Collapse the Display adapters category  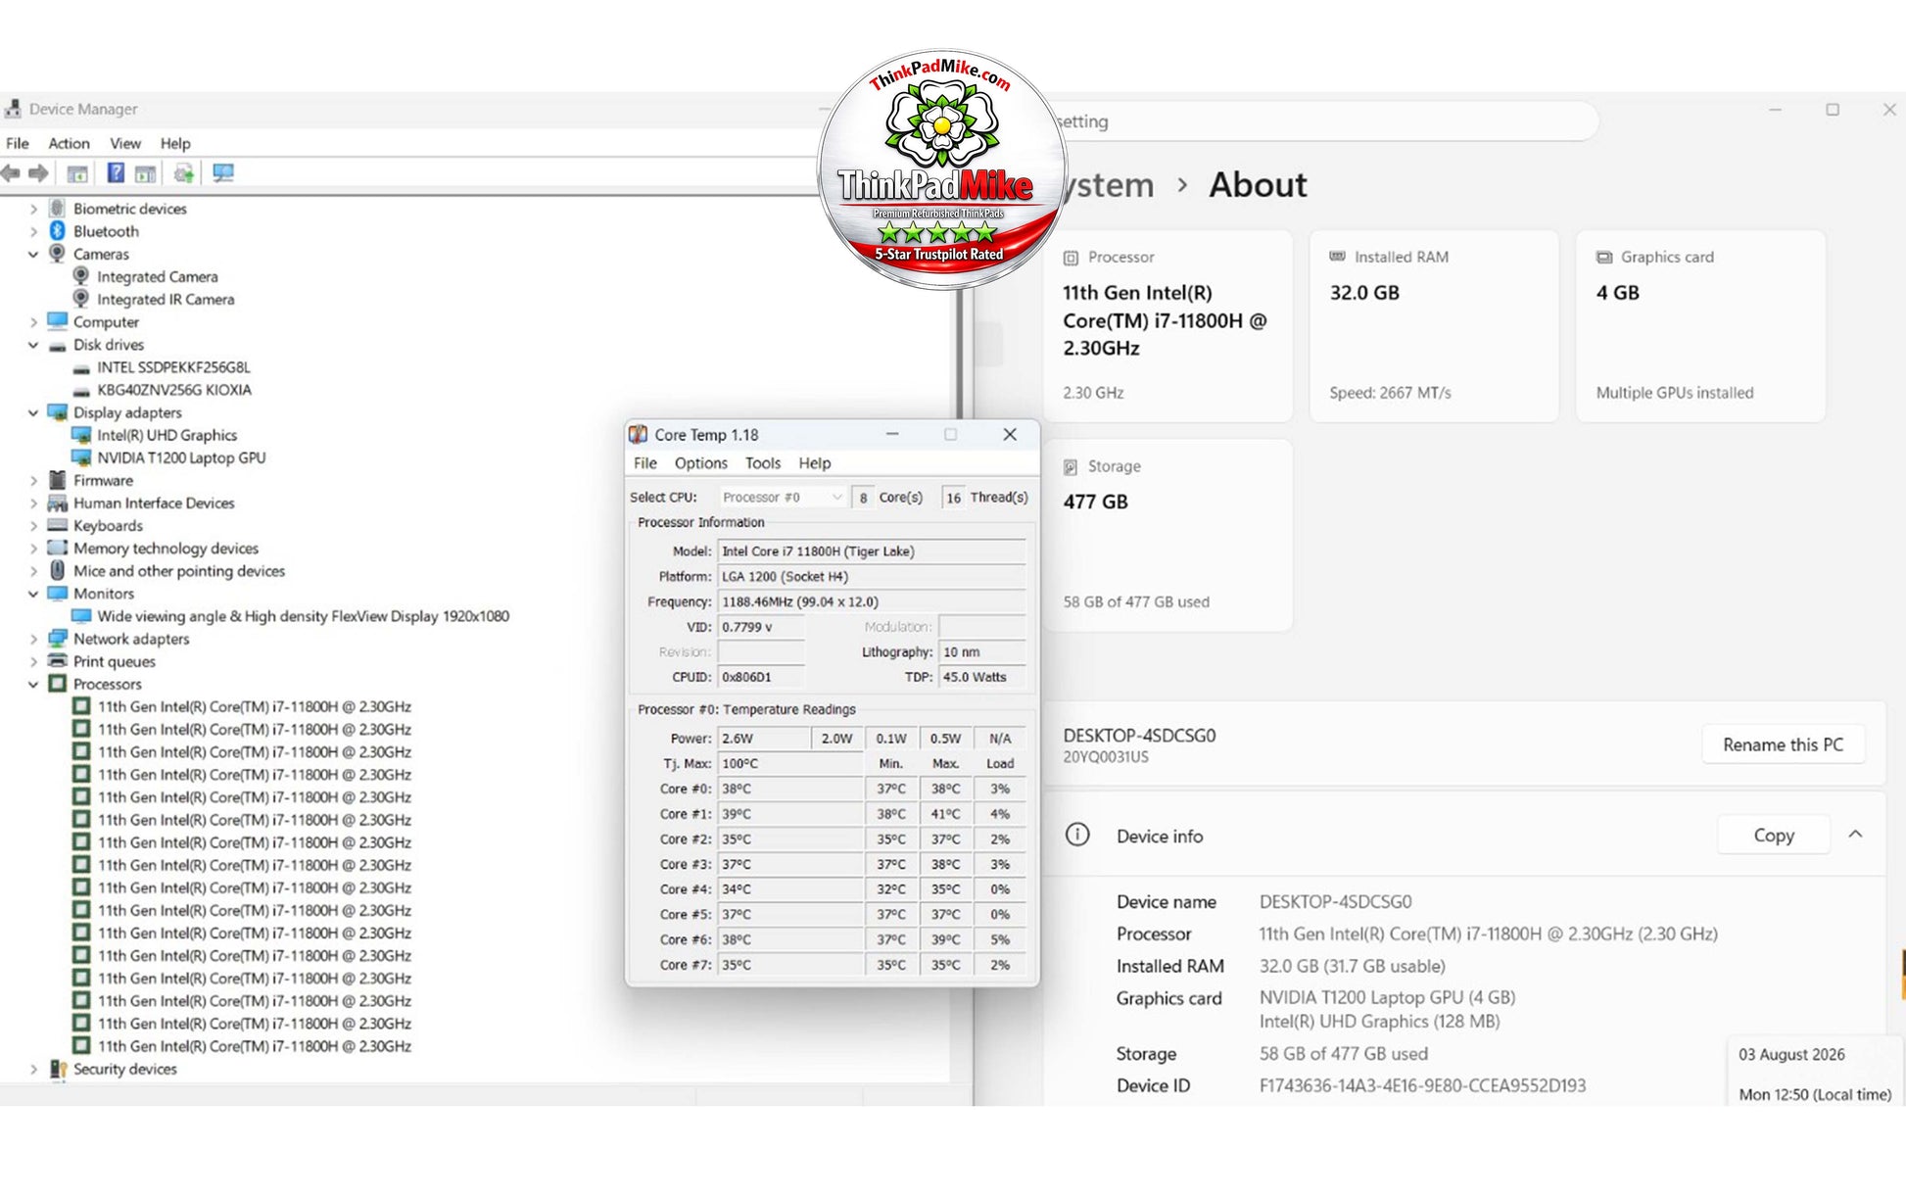33,412
